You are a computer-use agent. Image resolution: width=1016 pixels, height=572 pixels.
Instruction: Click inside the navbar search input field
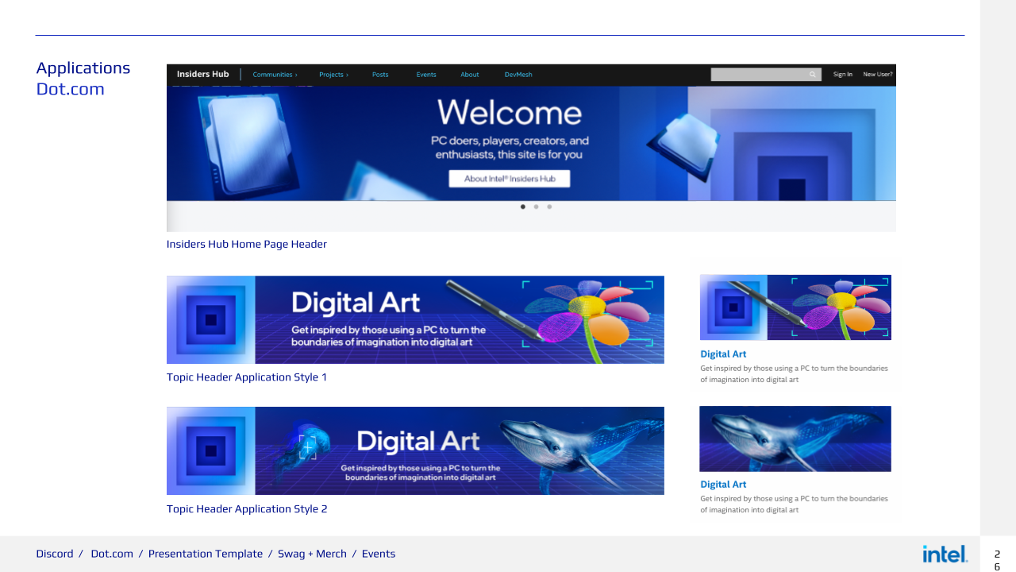pos(762,74)
